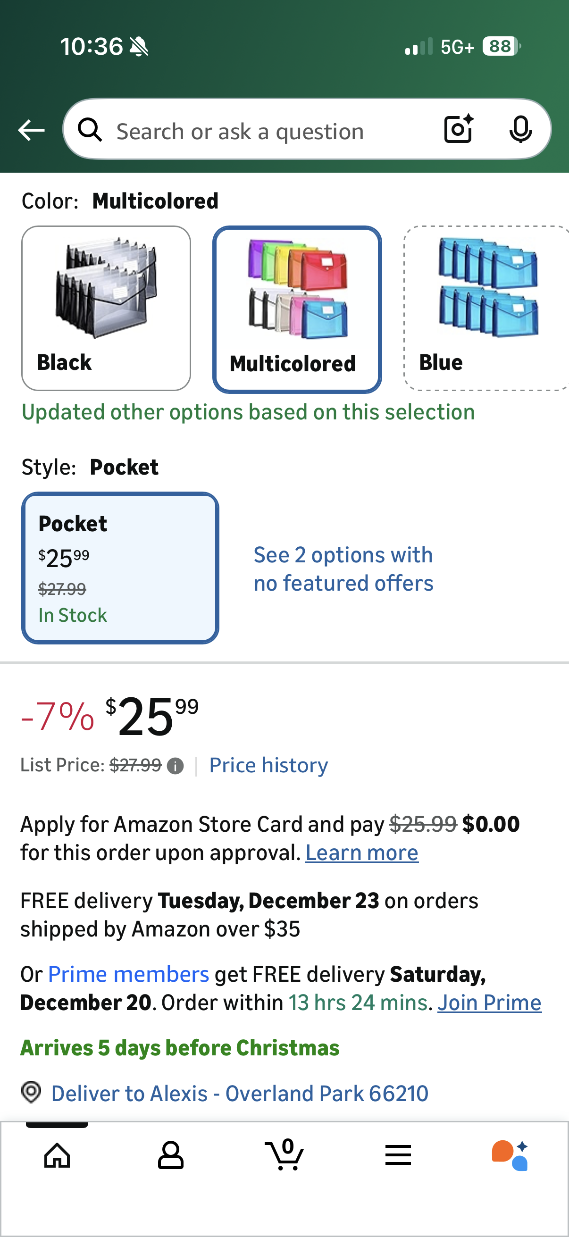
Task: Tap the back arrow icon
Action: [x=31, y=130]
